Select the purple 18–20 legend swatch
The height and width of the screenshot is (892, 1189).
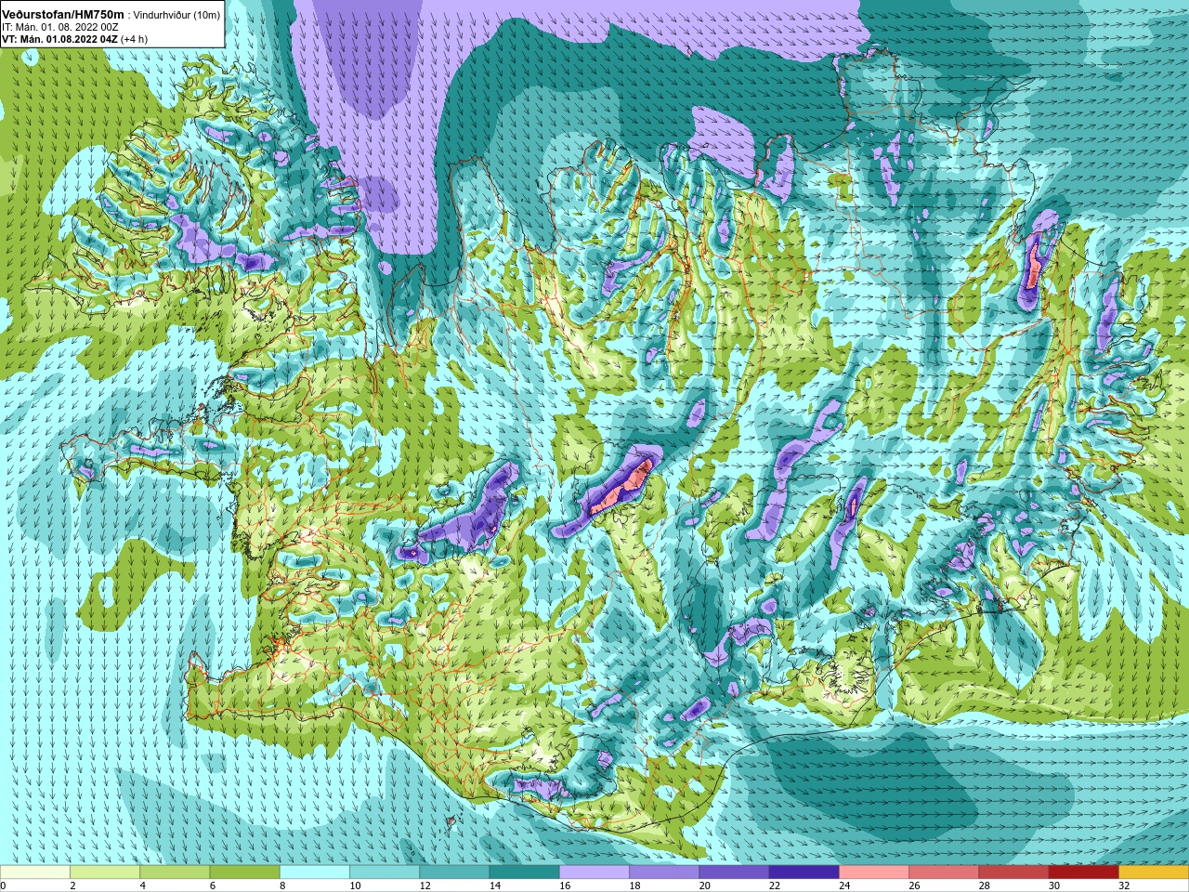point(664,872)
